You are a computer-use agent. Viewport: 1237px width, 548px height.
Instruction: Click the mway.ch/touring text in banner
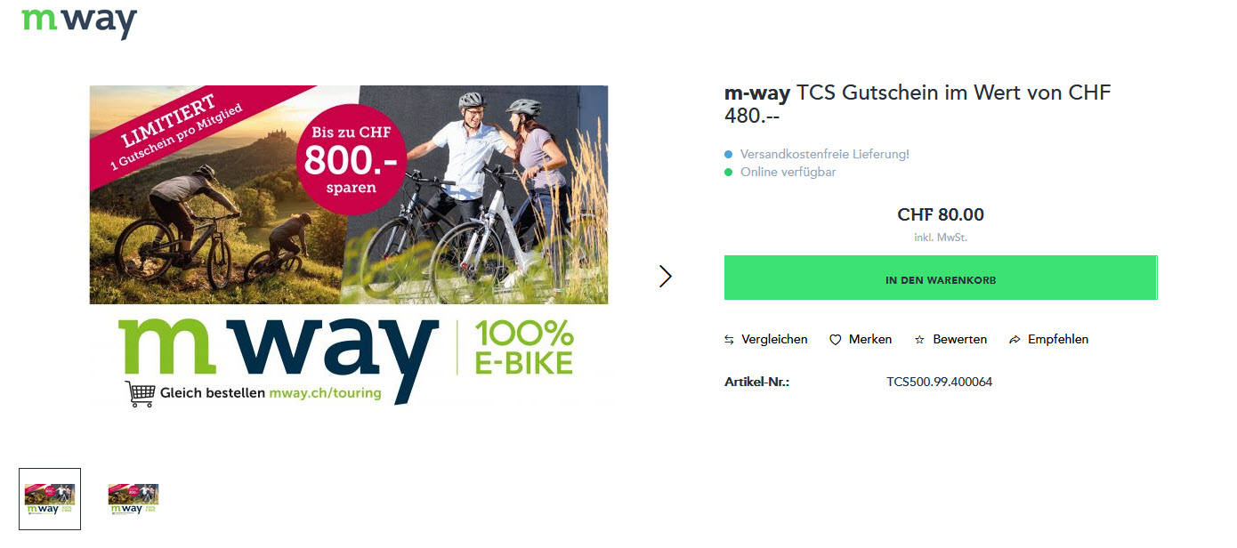pyautogui.click(x=325, y=393)
